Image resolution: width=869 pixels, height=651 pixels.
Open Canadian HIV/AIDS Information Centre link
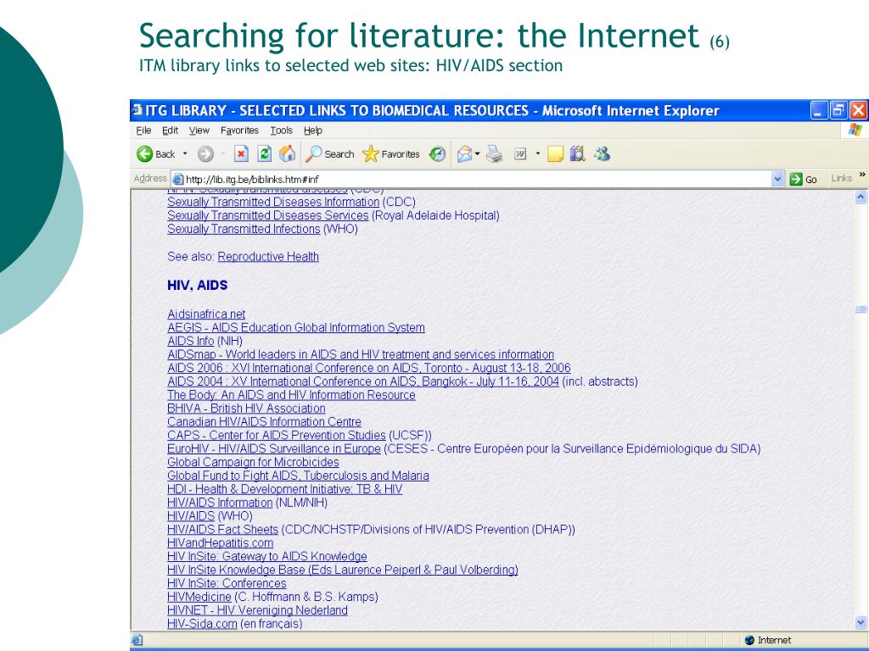click(x=265, y=422)
